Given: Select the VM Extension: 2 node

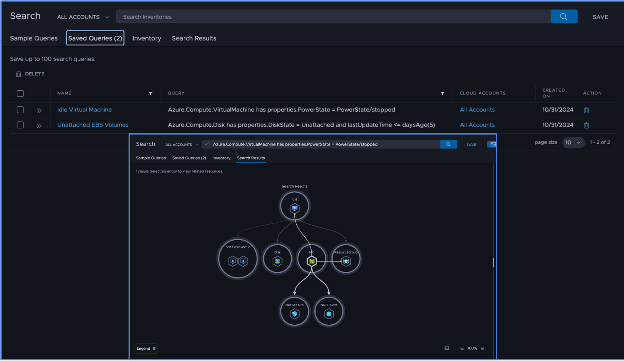Looking at the screenshot, I should 238,259.
